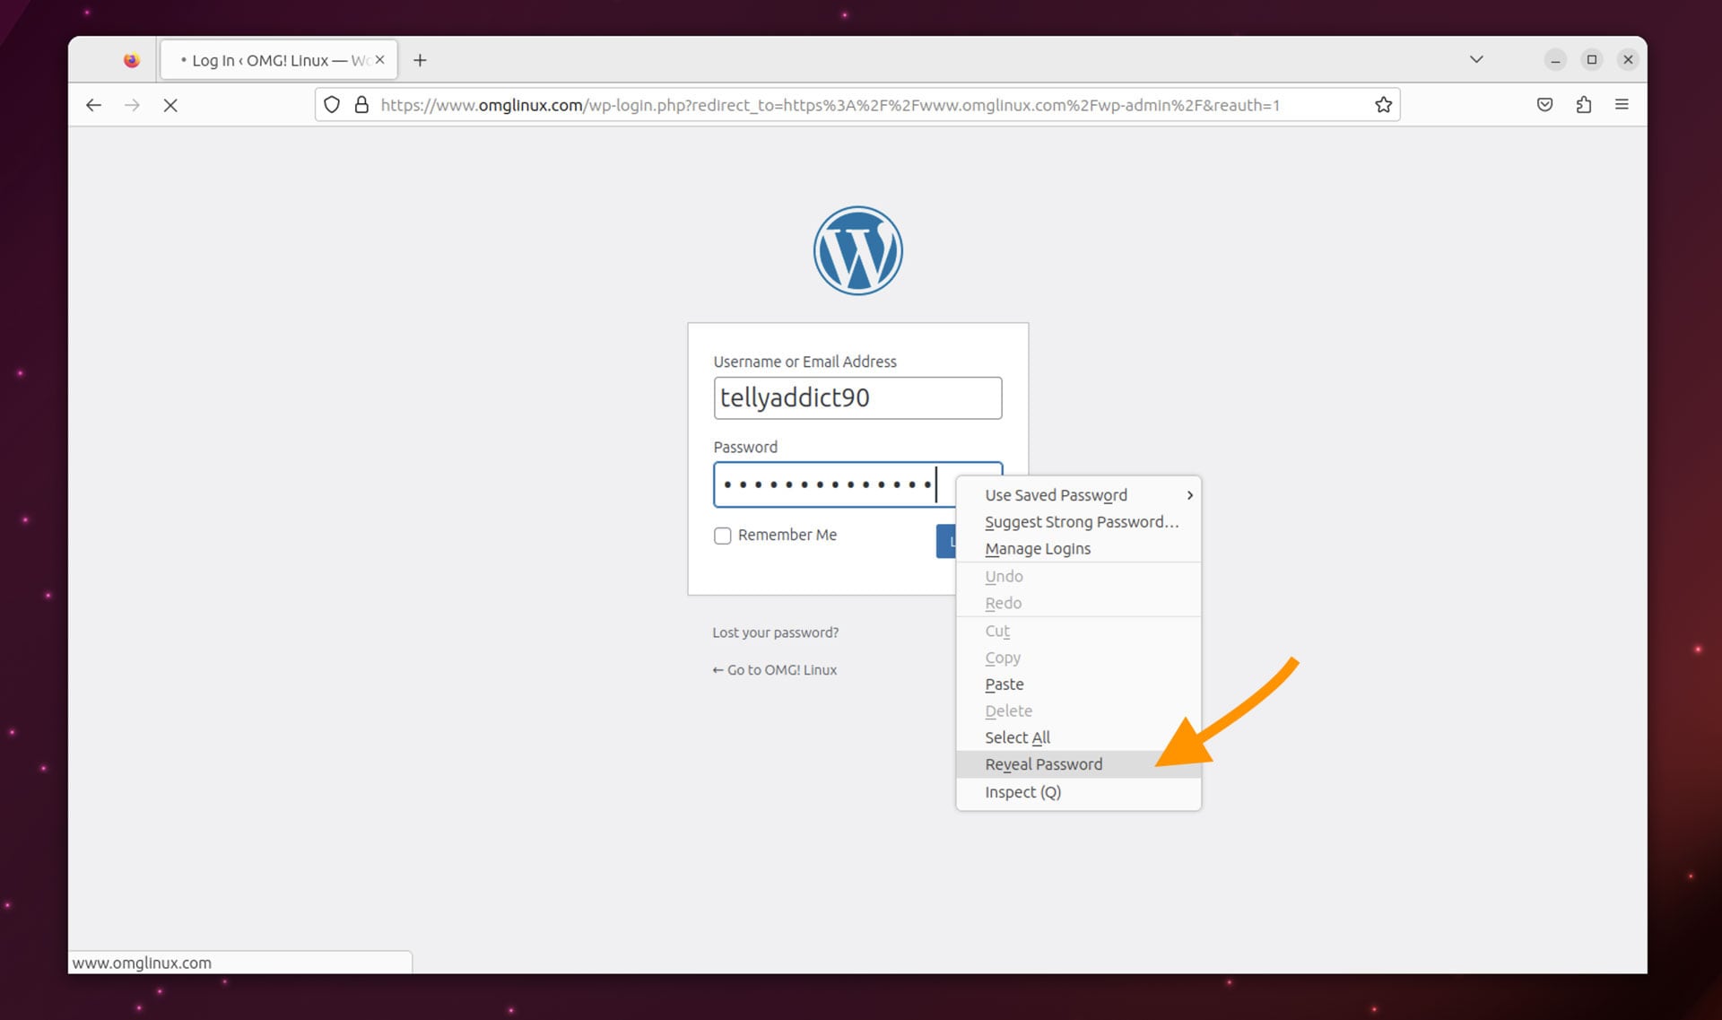Click the tracking protection shield icon
Viewport: 1722px width, 1020px height.
pos(332,105)
